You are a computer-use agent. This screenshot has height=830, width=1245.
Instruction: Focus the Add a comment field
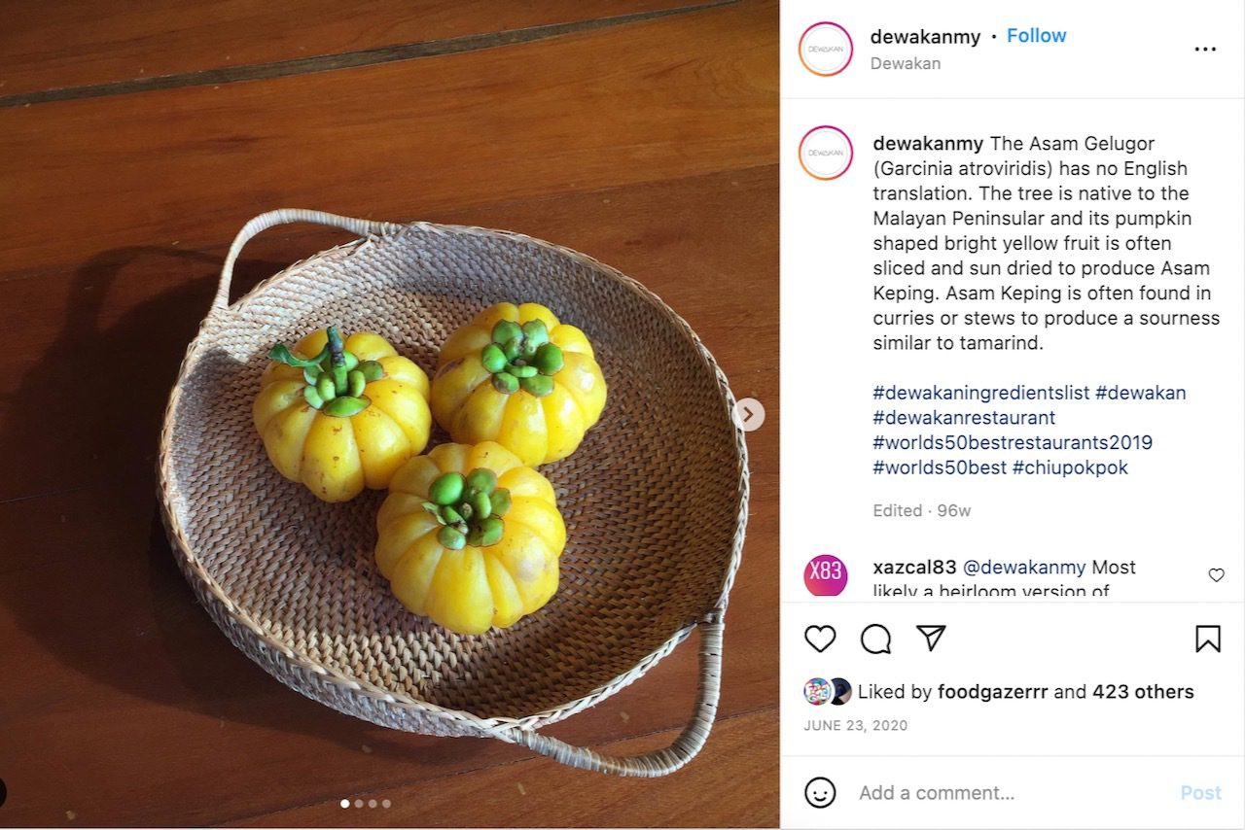click(x=1012, y=793)
